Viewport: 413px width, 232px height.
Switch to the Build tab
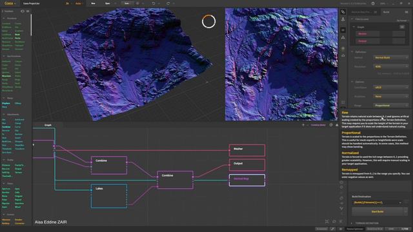pyautogui.click(x=386, y=12)
